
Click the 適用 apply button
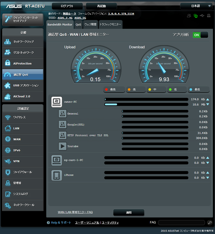pos(129,212)
